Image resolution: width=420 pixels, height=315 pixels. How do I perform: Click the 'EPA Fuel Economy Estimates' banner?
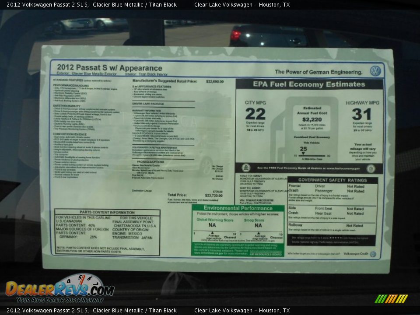pyautogui.click(x=309, y=84)
